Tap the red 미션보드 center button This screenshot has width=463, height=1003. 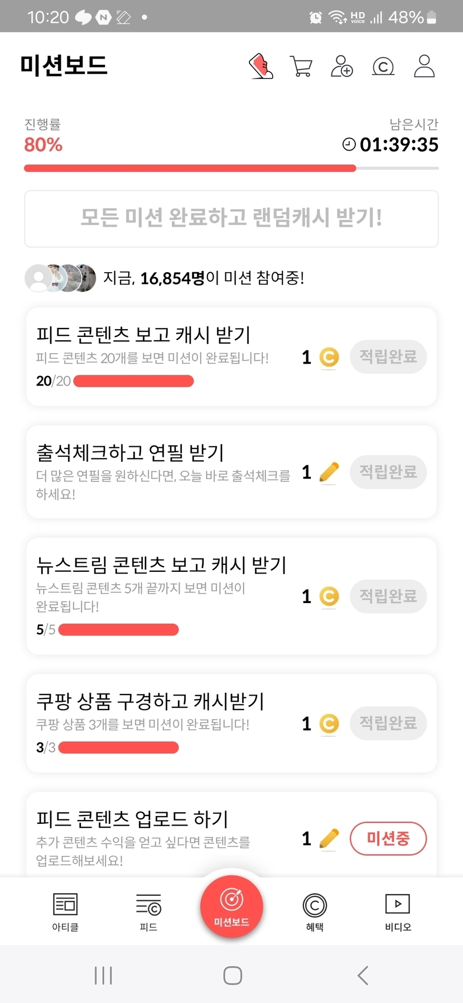coord(231,906)
